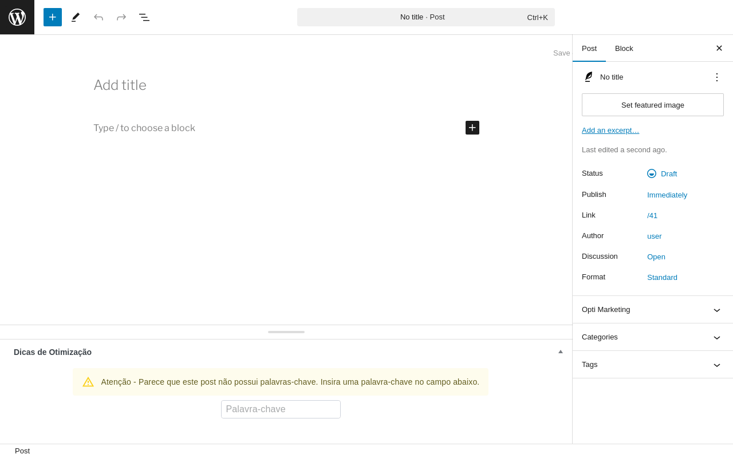Click the meta box resize handle
This screenshot has width=733, height=458.
point(286,332)
